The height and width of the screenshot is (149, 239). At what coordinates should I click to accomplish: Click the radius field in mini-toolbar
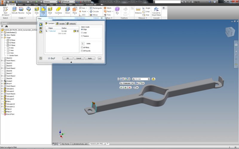point(142,79)
